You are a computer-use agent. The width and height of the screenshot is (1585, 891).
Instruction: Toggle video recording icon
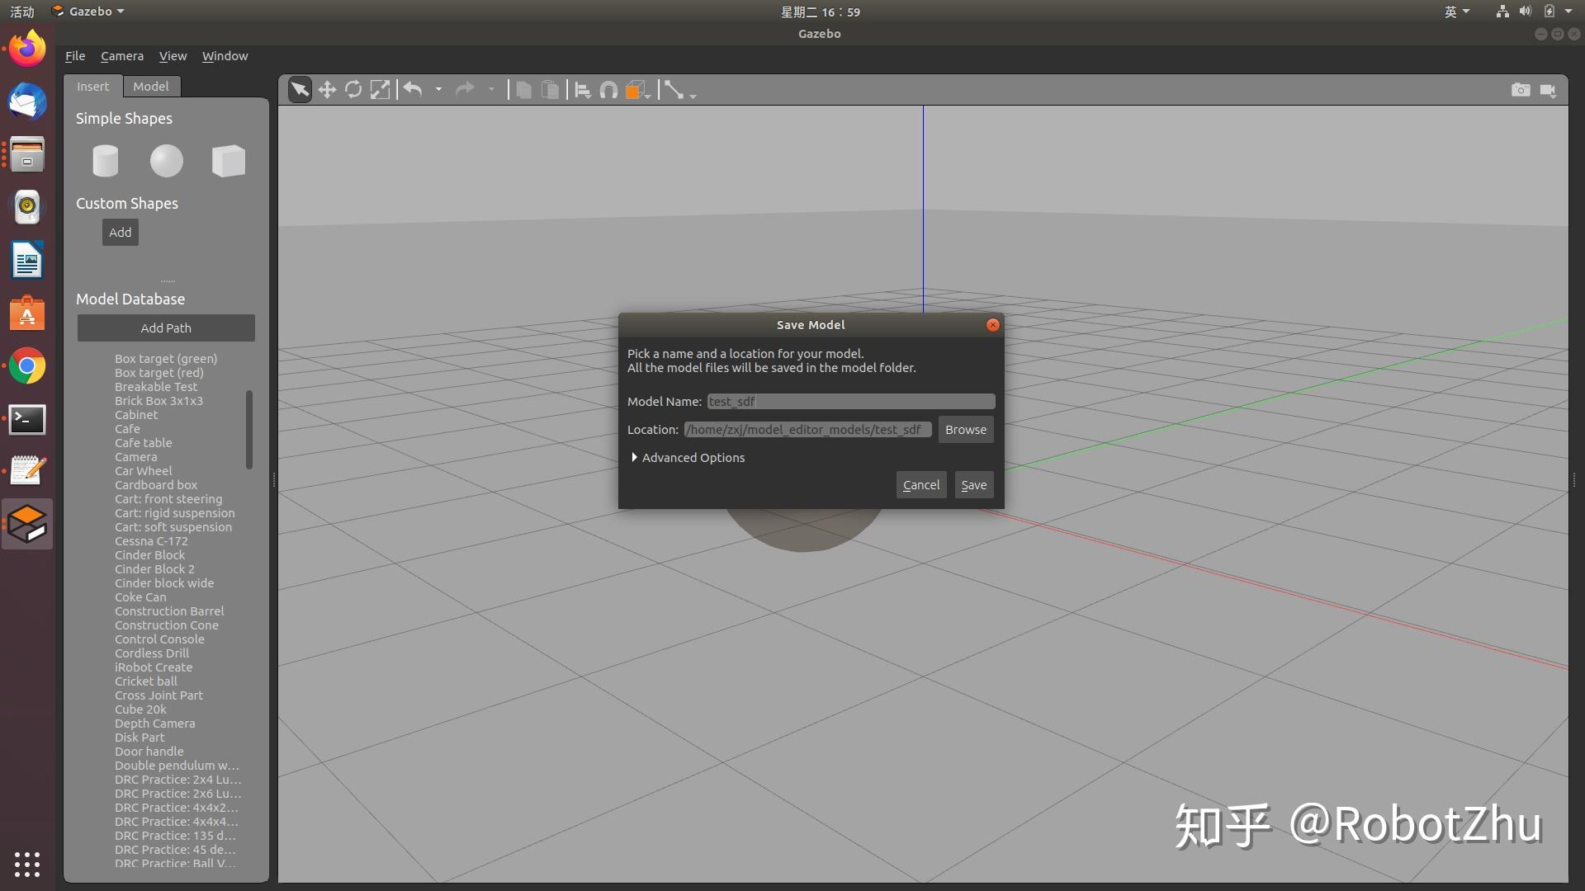coord(1548,90)
